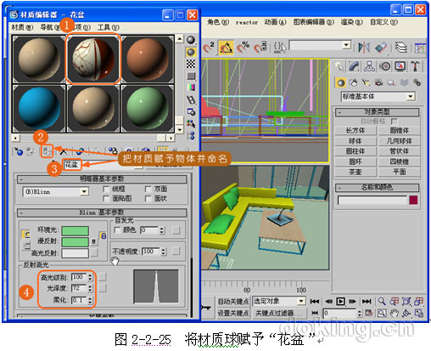Click the 2D Snaps Toggle magnet icon
Viewport: 431px width, 351px height.
[209, 48]
